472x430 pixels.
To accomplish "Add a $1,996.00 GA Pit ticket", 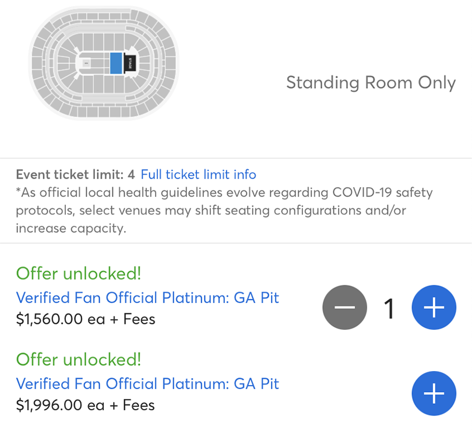I will [x=434, y=393].
